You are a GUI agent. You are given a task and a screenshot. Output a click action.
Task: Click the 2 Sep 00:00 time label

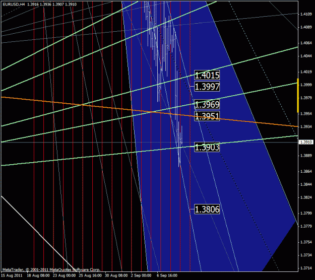point(141,275)
